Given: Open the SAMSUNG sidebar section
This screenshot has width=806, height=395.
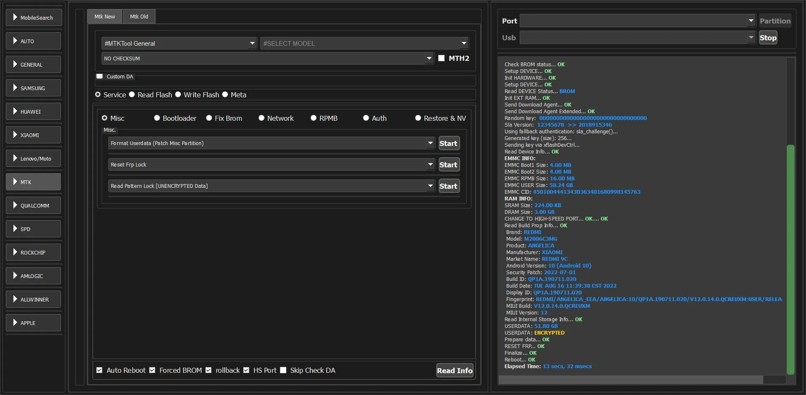Looking at the screenshot, I should point(34,88).
